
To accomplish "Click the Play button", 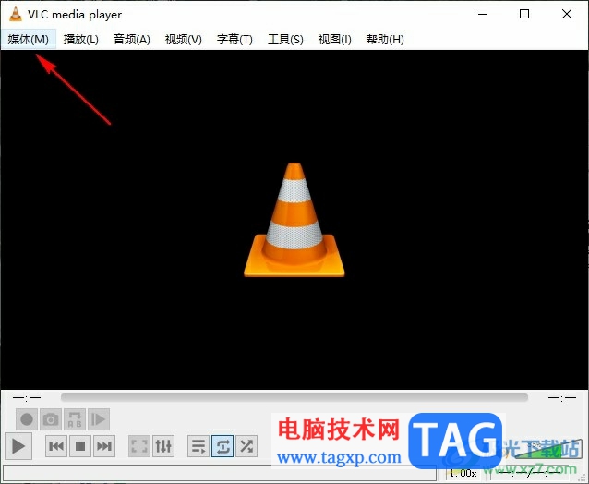I will (x=18, y=446).
